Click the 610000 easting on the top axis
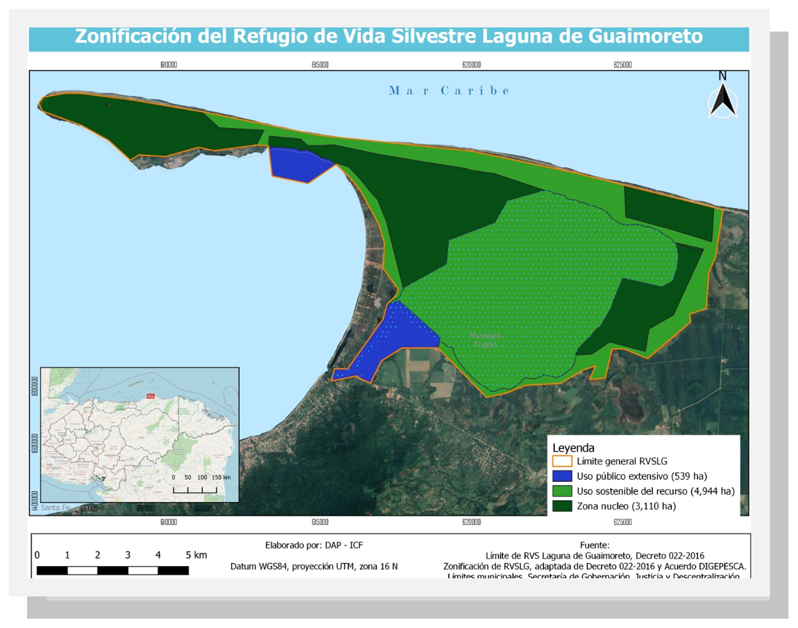798x628 pixels. pos(169,64)
